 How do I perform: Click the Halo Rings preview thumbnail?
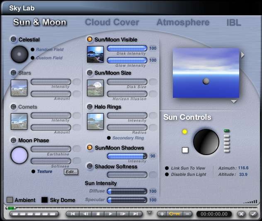95,121
